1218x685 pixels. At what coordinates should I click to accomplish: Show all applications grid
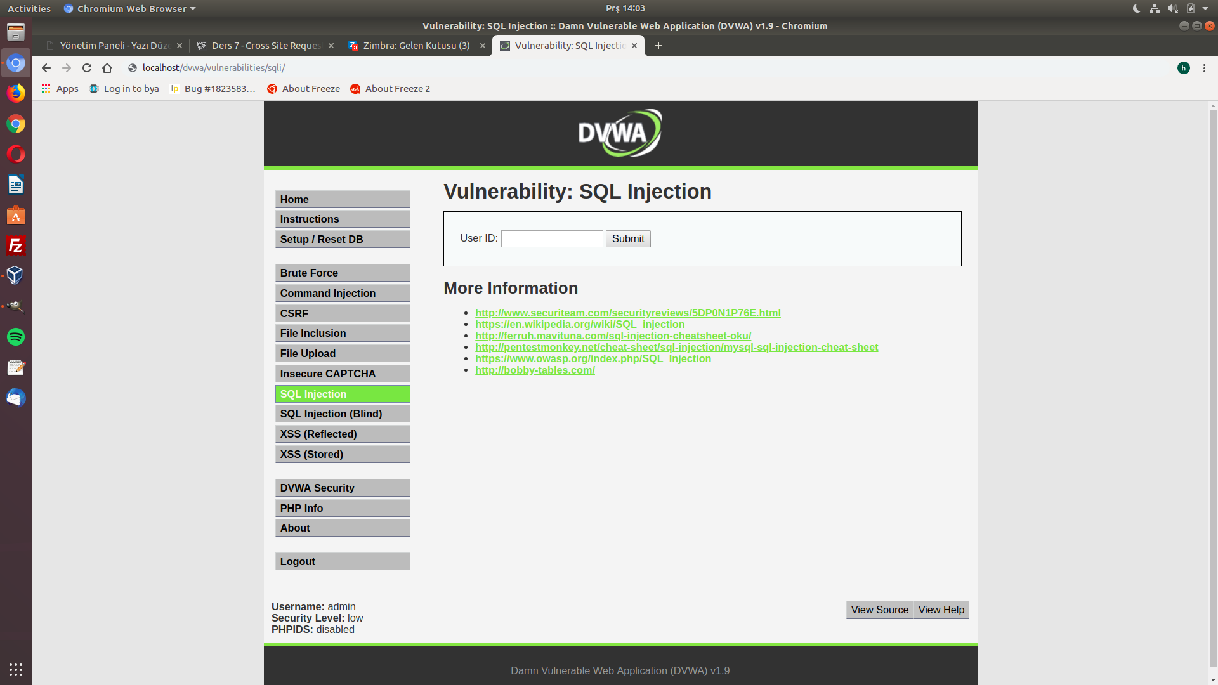pos(16,670)
